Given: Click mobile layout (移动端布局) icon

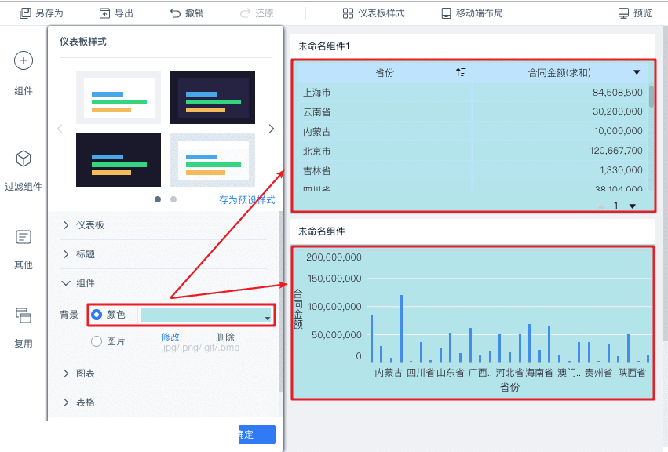Looking at the screenshot, I should [446, 13].
